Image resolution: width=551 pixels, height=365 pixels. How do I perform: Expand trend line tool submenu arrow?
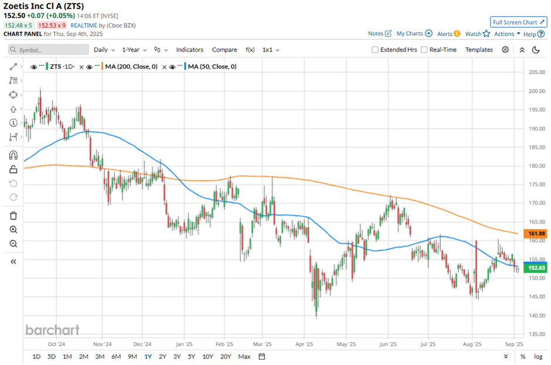[x=22, y=66]
